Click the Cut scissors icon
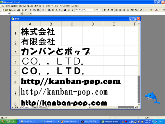165x124 pixels. (x=31, y=10)
